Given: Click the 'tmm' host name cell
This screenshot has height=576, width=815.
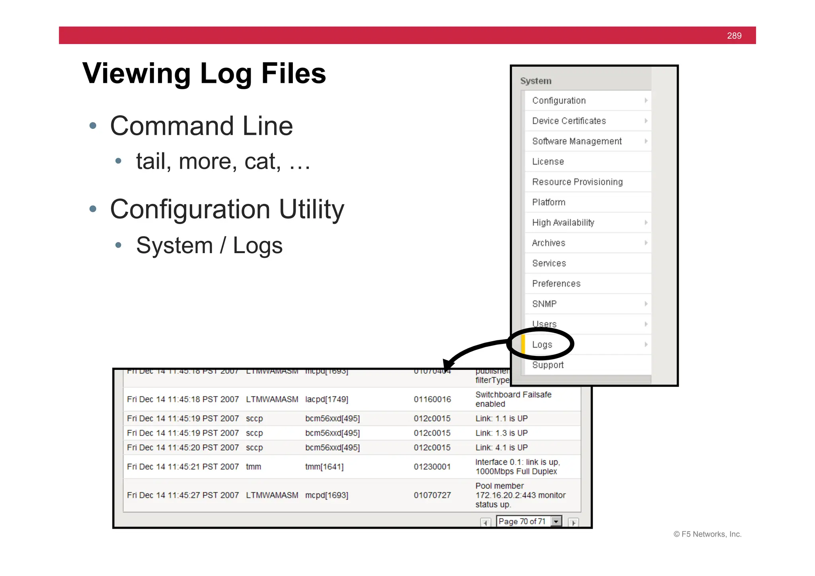Looking at the screenshot, I should coord(253,467).
